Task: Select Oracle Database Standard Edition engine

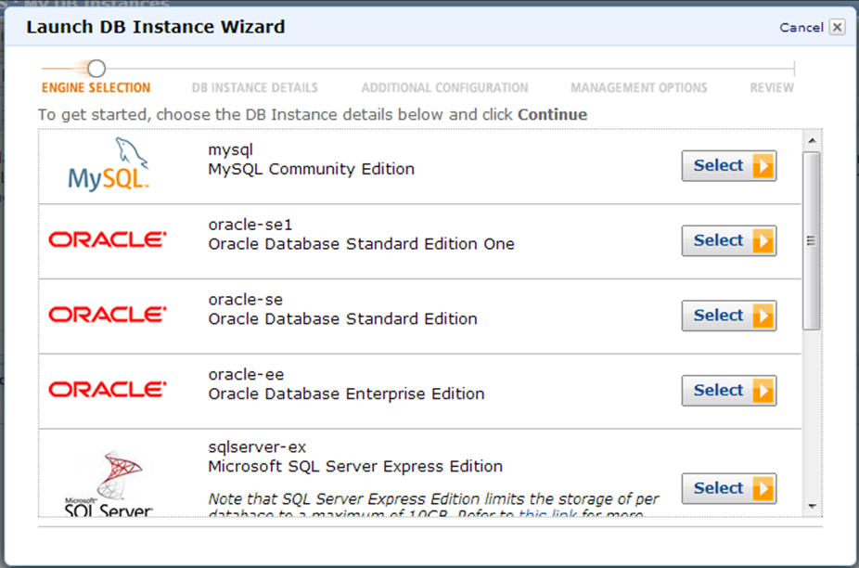Action: click(x=728, y=316)
